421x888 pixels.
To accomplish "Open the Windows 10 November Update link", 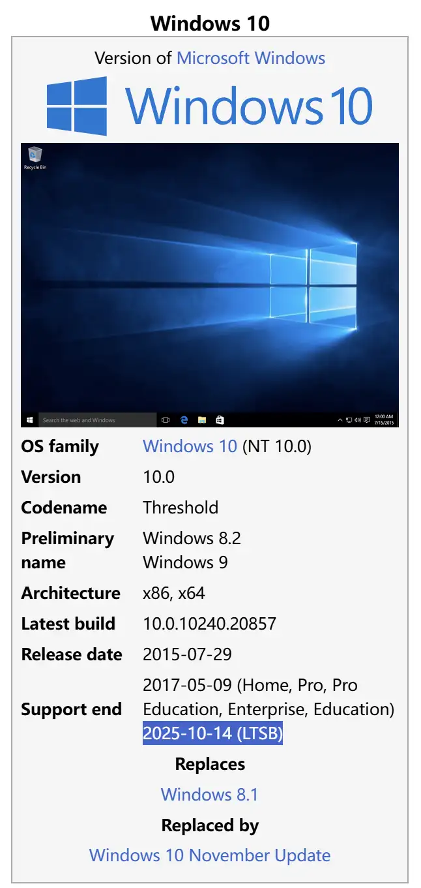I will point(210,855).
